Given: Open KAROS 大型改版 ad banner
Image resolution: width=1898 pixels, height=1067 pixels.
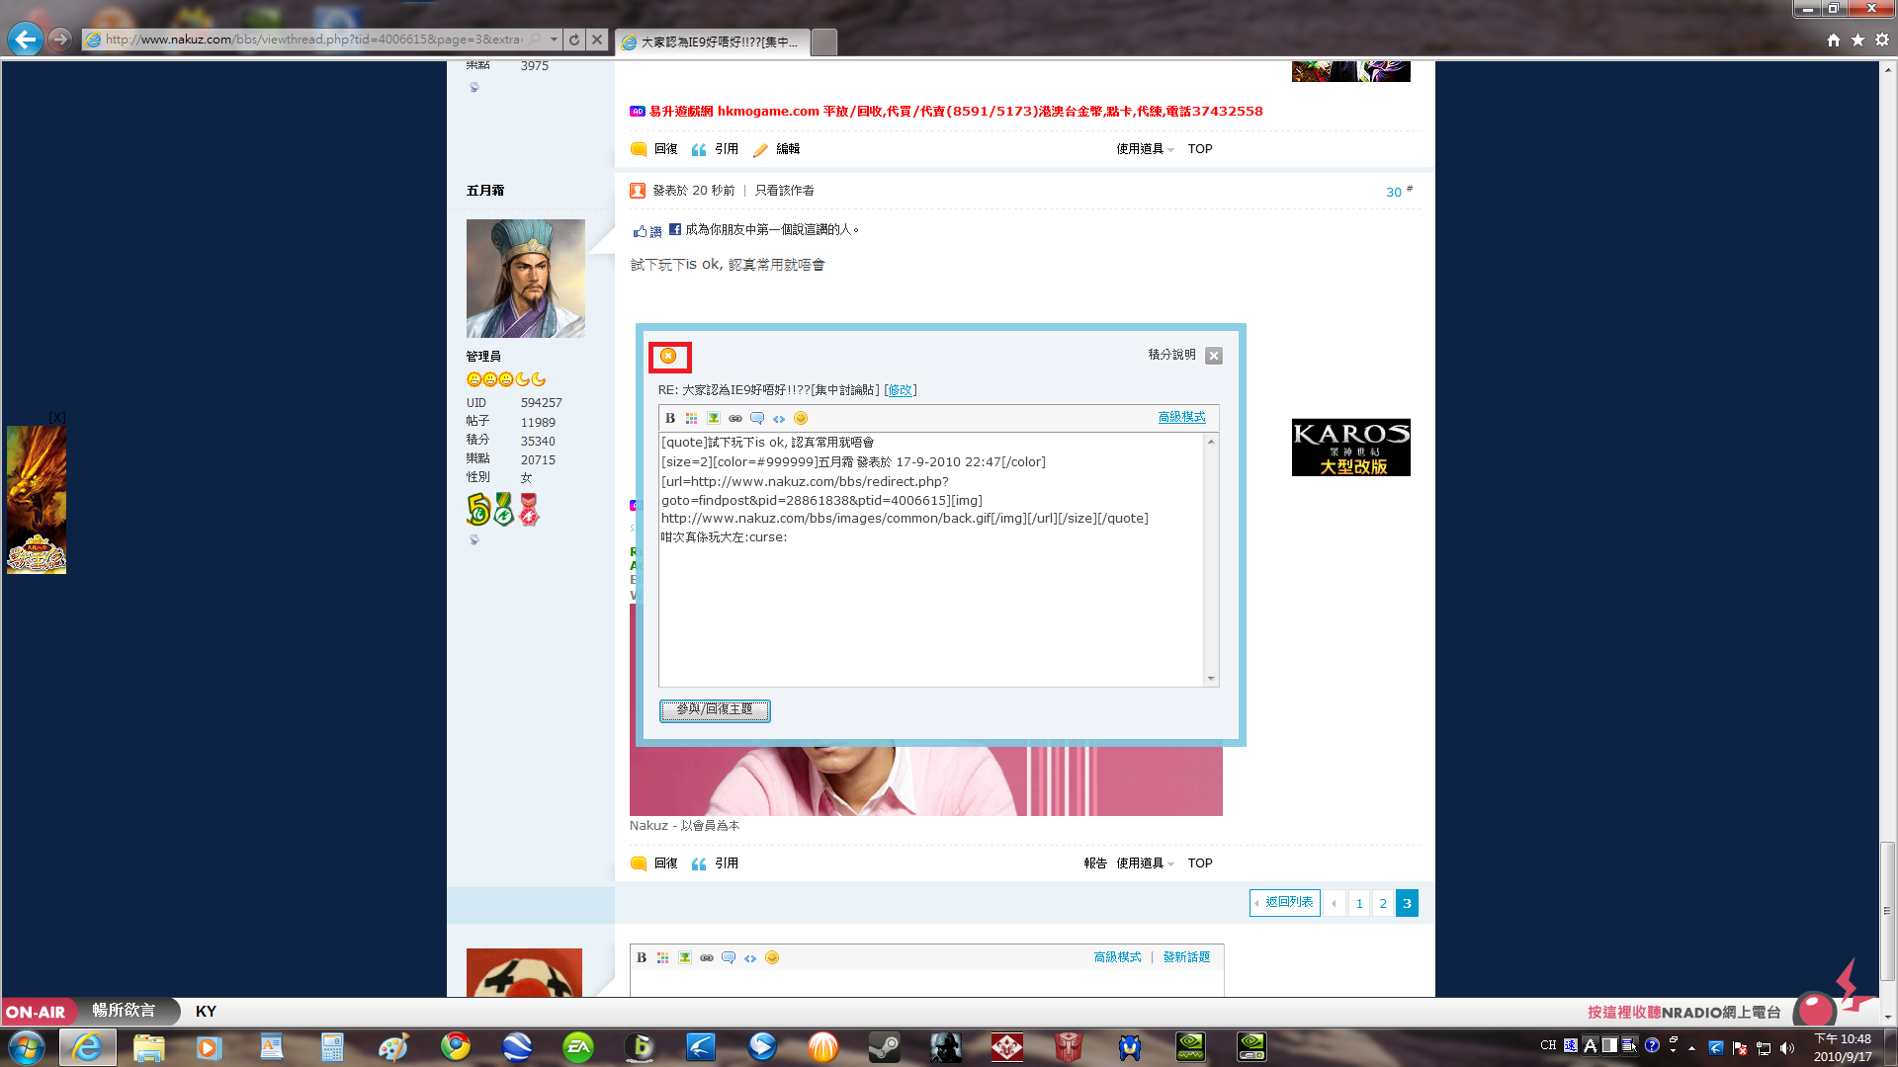Looking at the screenshot, I should (x=1350, y=448).
